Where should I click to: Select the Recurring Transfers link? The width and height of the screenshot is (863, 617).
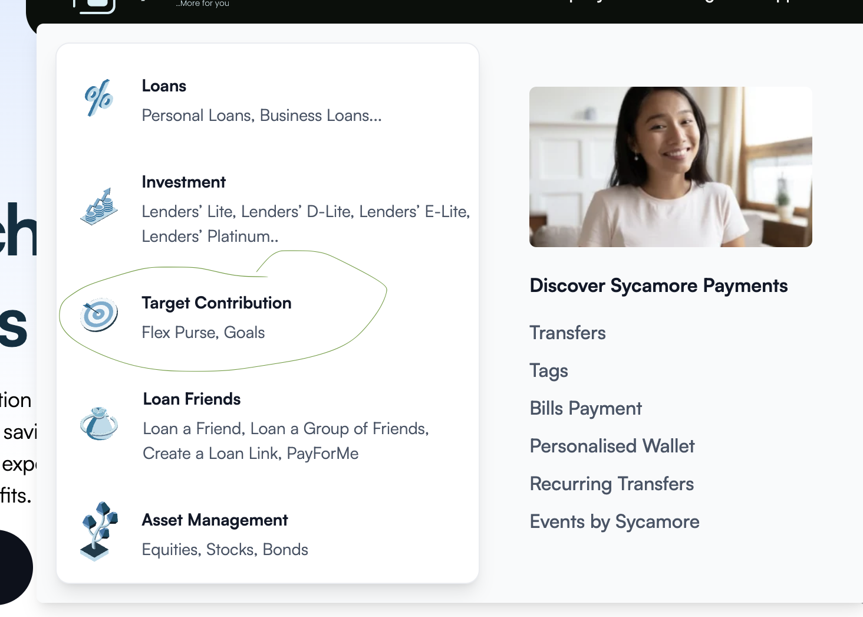pos(611,484)
